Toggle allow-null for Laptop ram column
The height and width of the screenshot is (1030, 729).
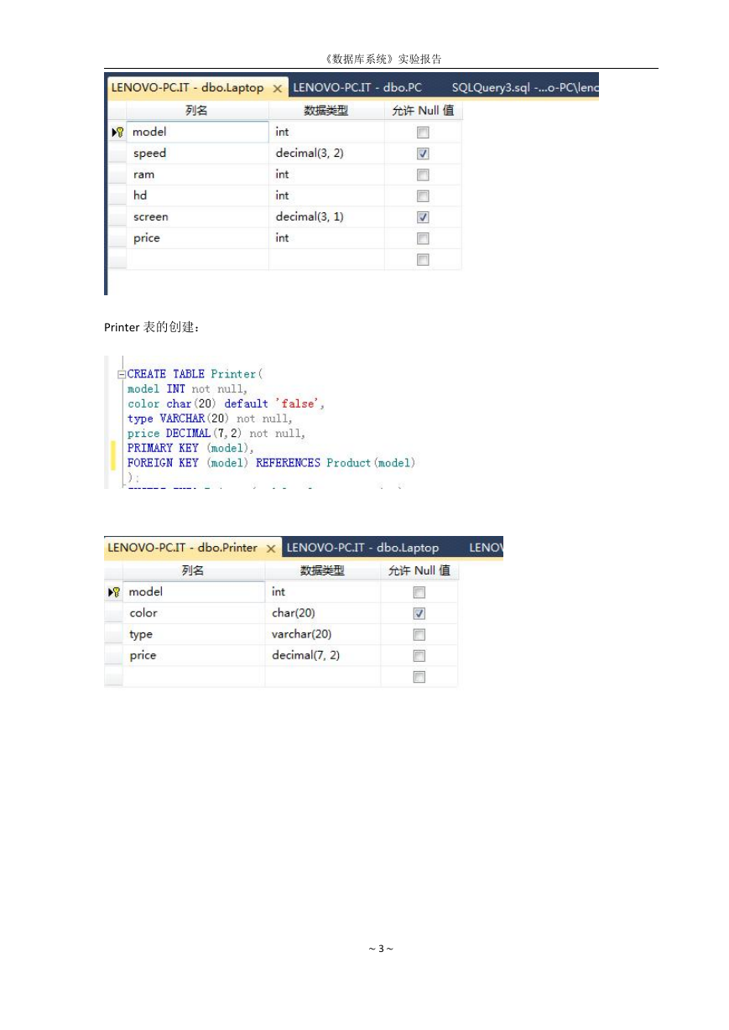coord(423,174)
